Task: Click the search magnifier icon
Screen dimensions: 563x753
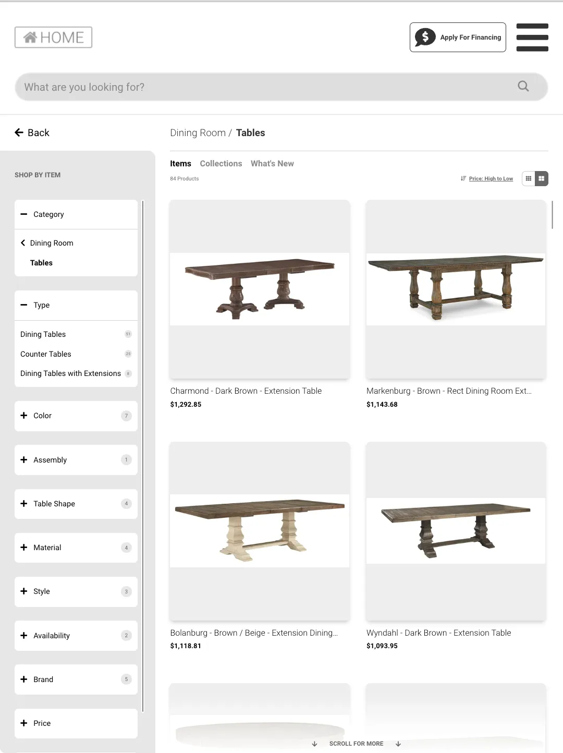Action: 523,86
